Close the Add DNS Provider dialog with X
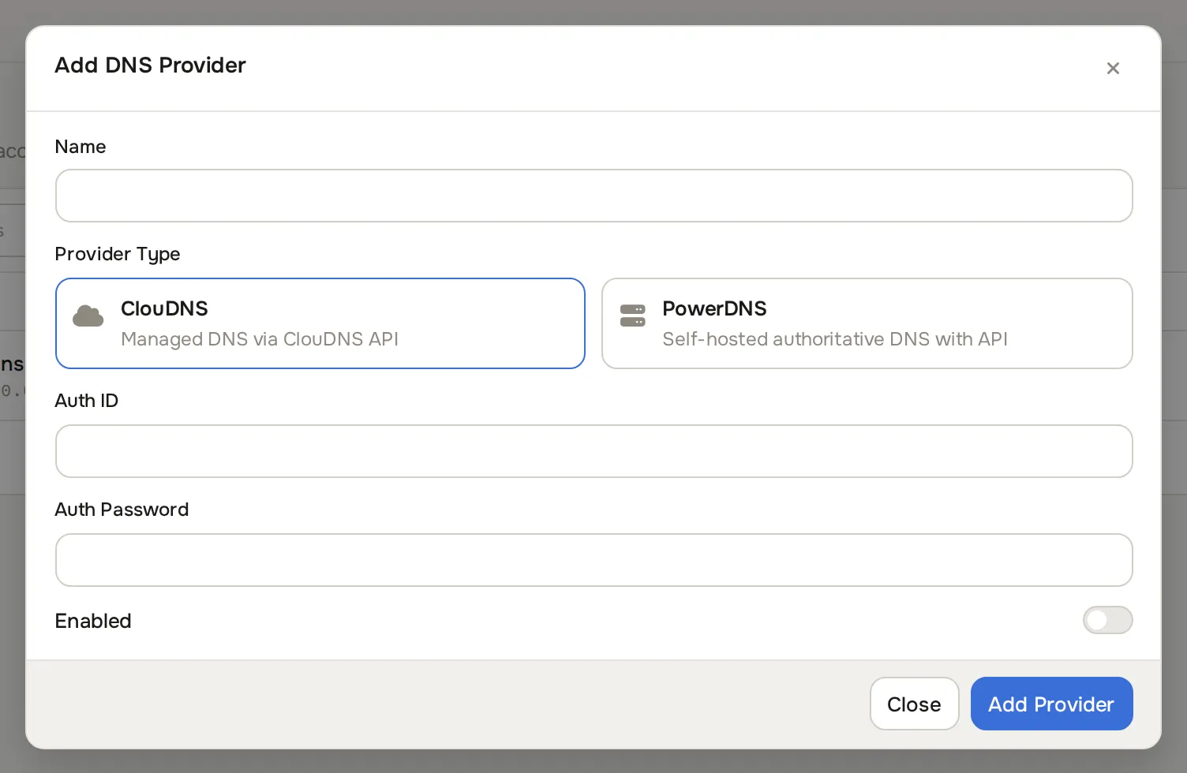 click(1113, 69)
